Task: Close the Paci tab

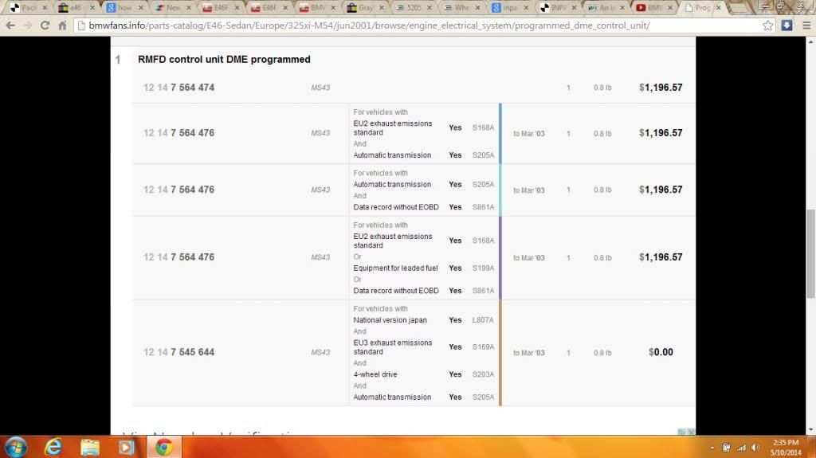Action: click(45, 8)
